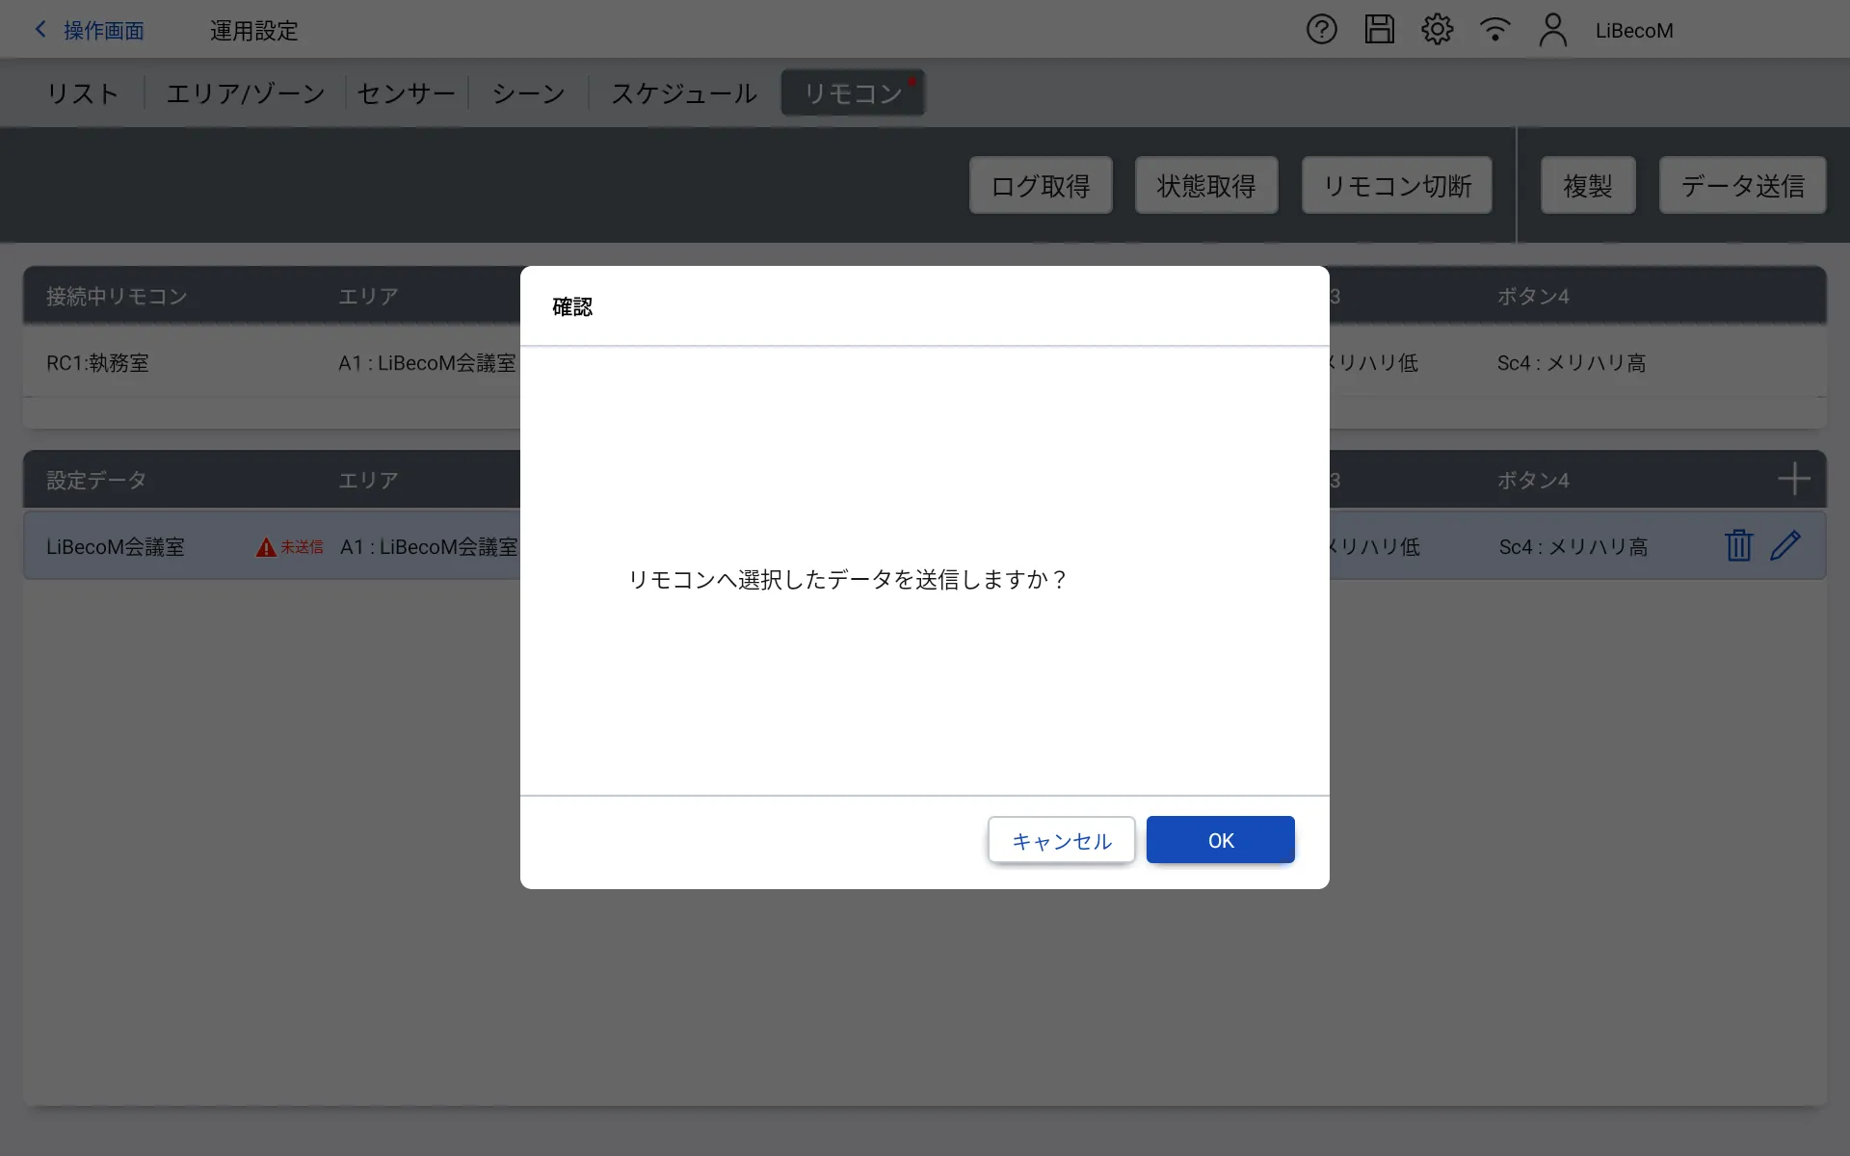Click the 状態取得 button
Viewport: 1850px width, 1156px height.
point(1206,186)
